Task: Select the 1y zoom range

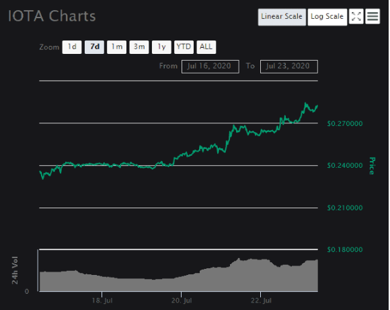Action: pos(161,47)
